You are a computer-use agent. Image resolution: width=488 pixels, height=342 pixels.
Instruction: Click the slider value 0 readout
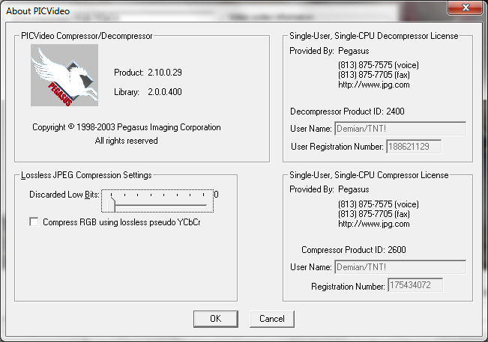(x=217, y=195)
